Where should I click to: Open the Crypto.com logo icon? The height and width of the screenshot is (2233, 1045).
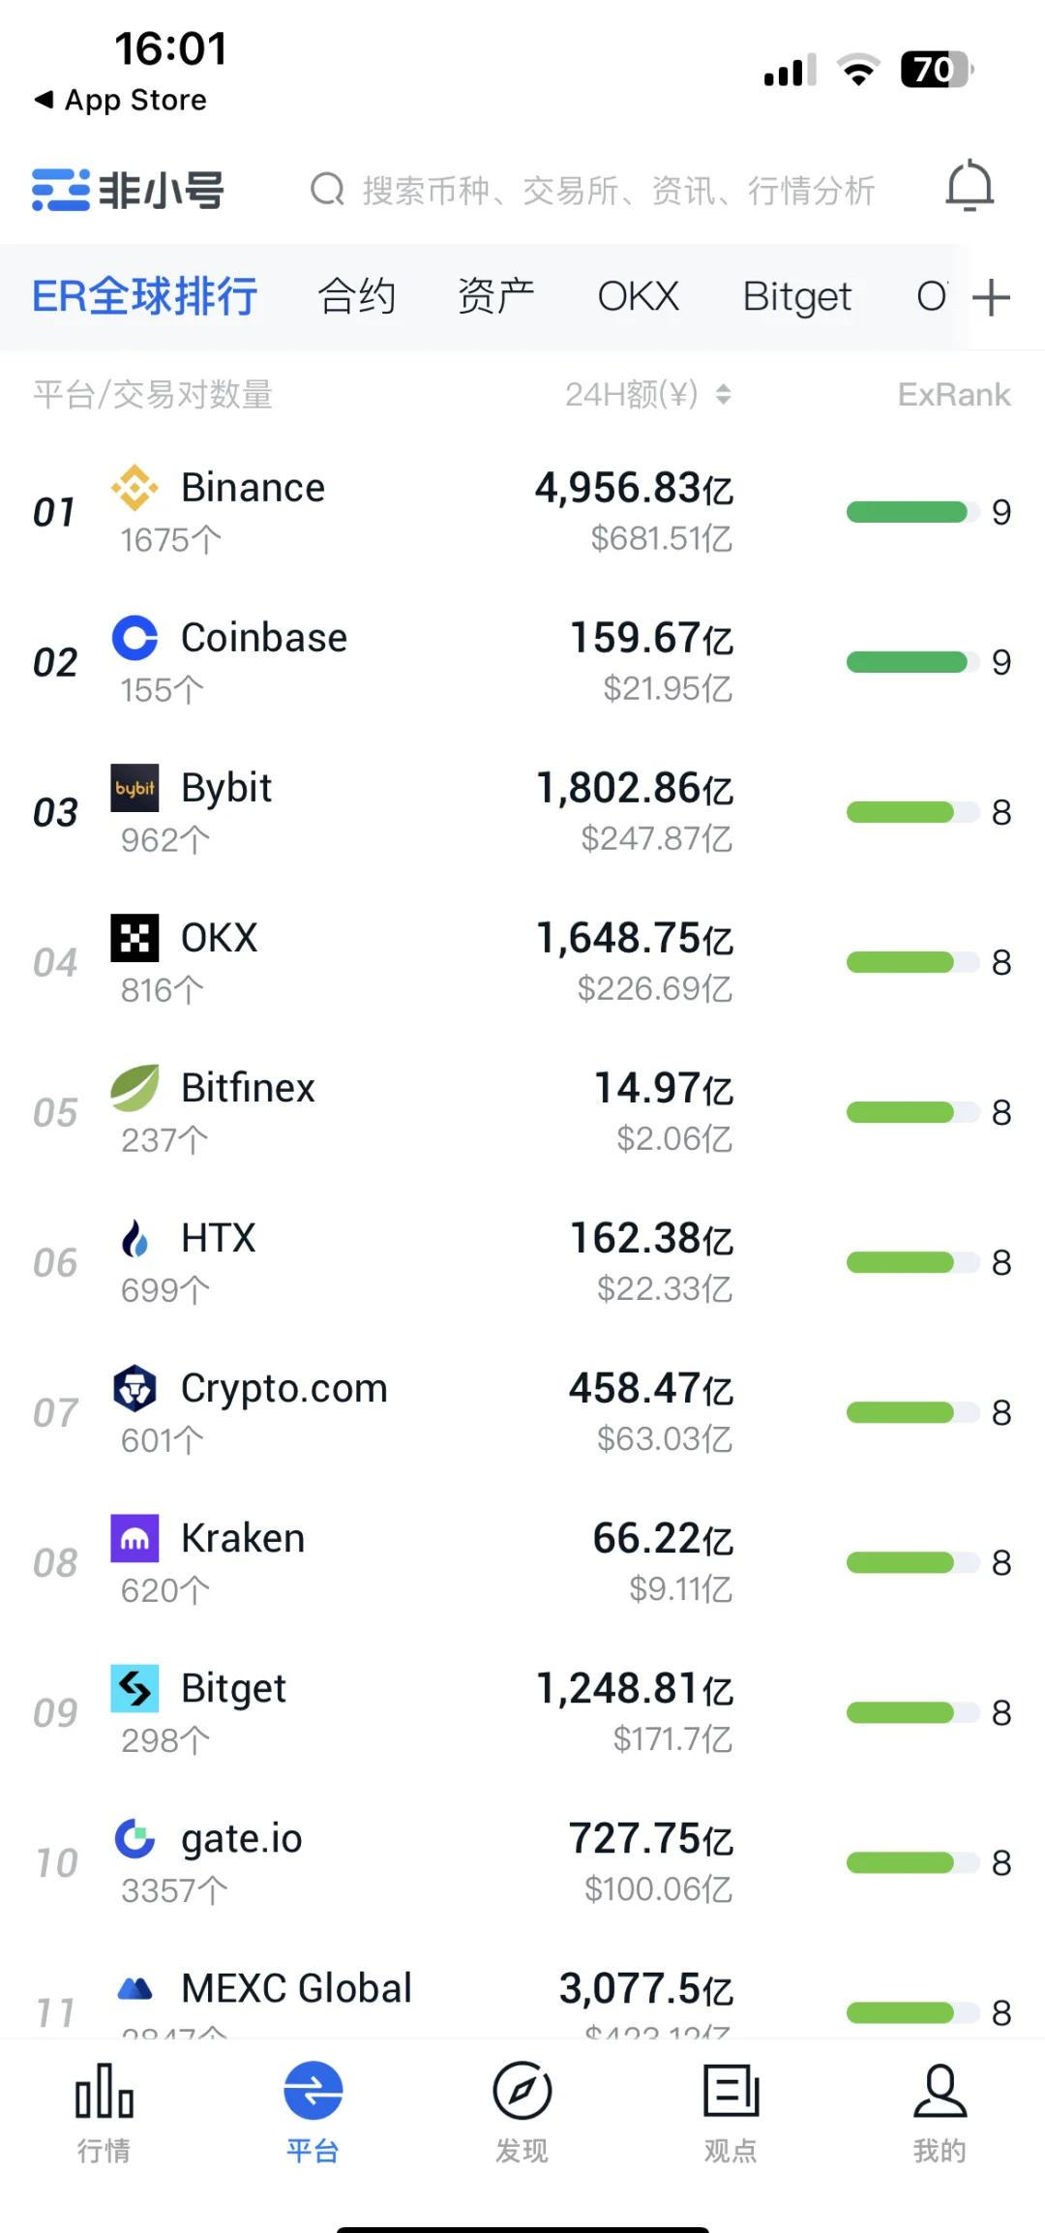(134, 1388)
